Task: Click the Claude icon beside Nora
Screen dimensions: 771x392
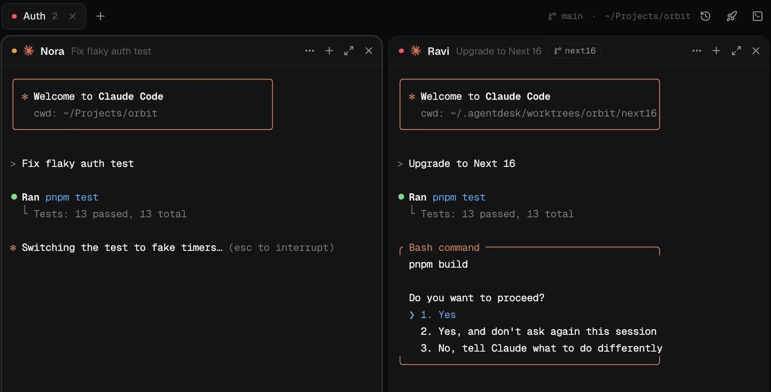Action: click(x=29, y=51)
